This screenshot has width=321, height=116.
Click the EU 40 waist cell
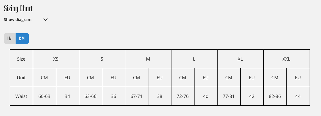206,96
